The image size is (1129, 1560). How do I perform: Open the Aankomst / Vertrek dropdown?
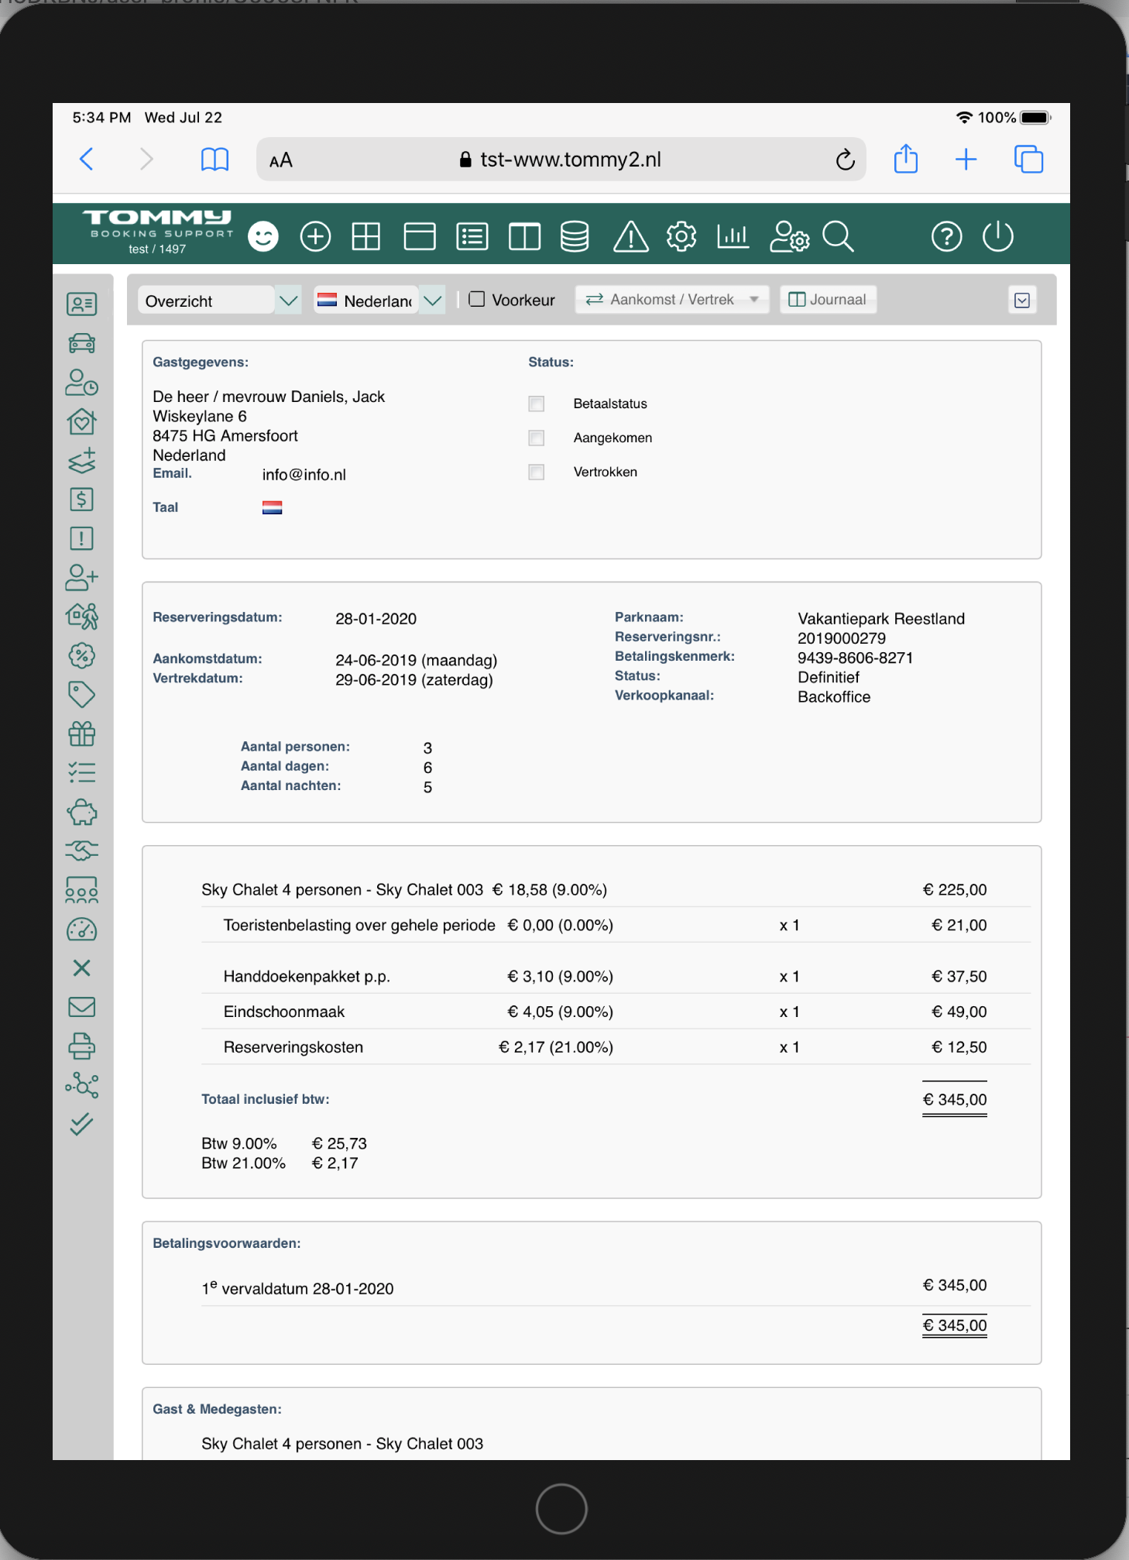point(672,300)
